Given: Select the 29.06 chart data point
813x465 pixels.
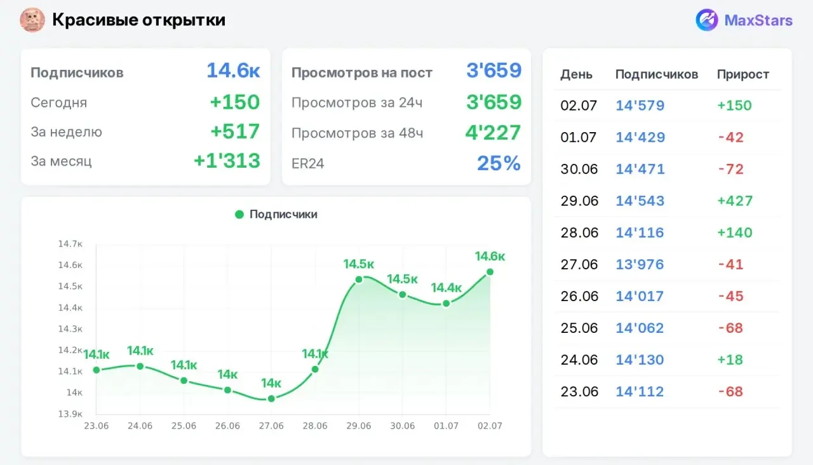Looking at the screenshot, I should [359, 279].
